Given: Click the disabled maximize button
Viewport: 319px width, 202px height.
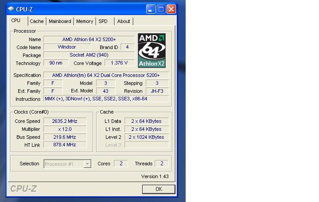Looking at the screenshot, I should coord(161,9).
